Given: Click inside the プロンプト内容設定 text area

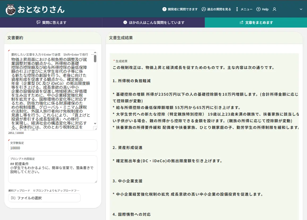Looking at the screenshot, I should point(53,174).
